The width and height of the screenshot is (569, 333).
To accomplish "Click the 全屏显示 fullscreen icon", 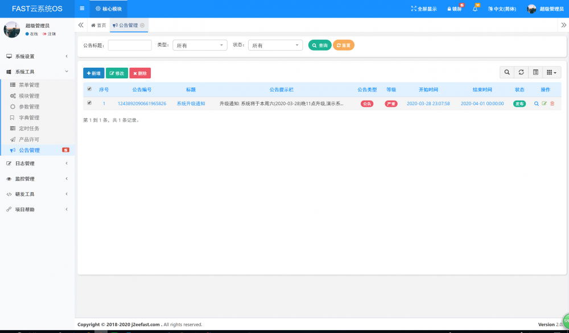I will pos(423,8).
